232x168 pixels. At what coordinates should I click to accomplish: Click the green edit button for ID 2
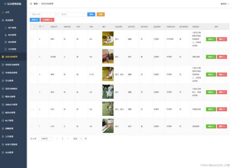(x=211, y=109)
